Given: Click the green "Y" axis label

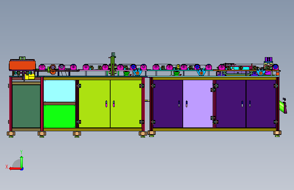Looking at the screenshot, I should coord(21,152).
